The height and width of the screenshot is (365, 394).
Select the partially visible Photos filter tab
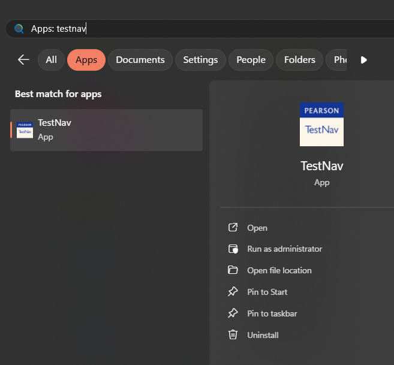(336, 60)
